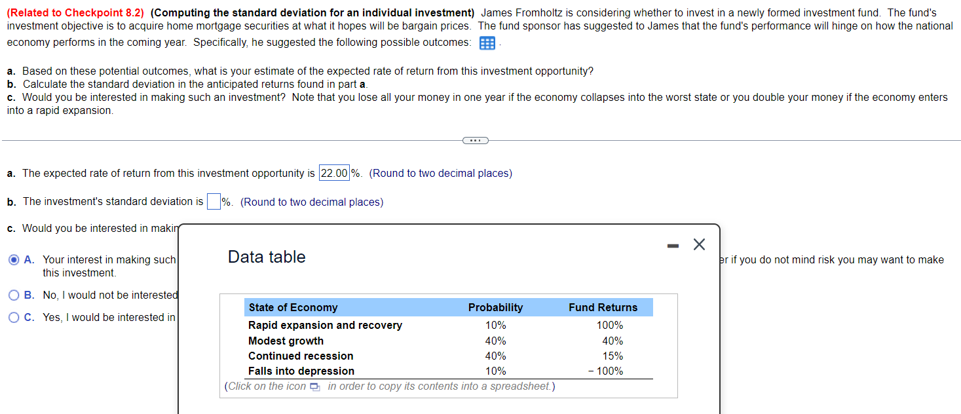Select answer option C radio button
Image resolution: width=961 pixels, height=414 pixels.
point(14,318)
